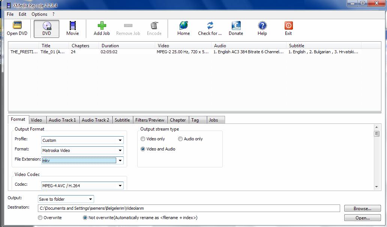Switch to the Filters/Preview tab
387x227 pixels.
coord(150,120)
